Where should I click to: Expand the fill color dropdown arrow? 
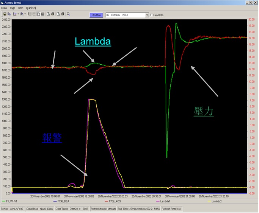coord(25,14)
